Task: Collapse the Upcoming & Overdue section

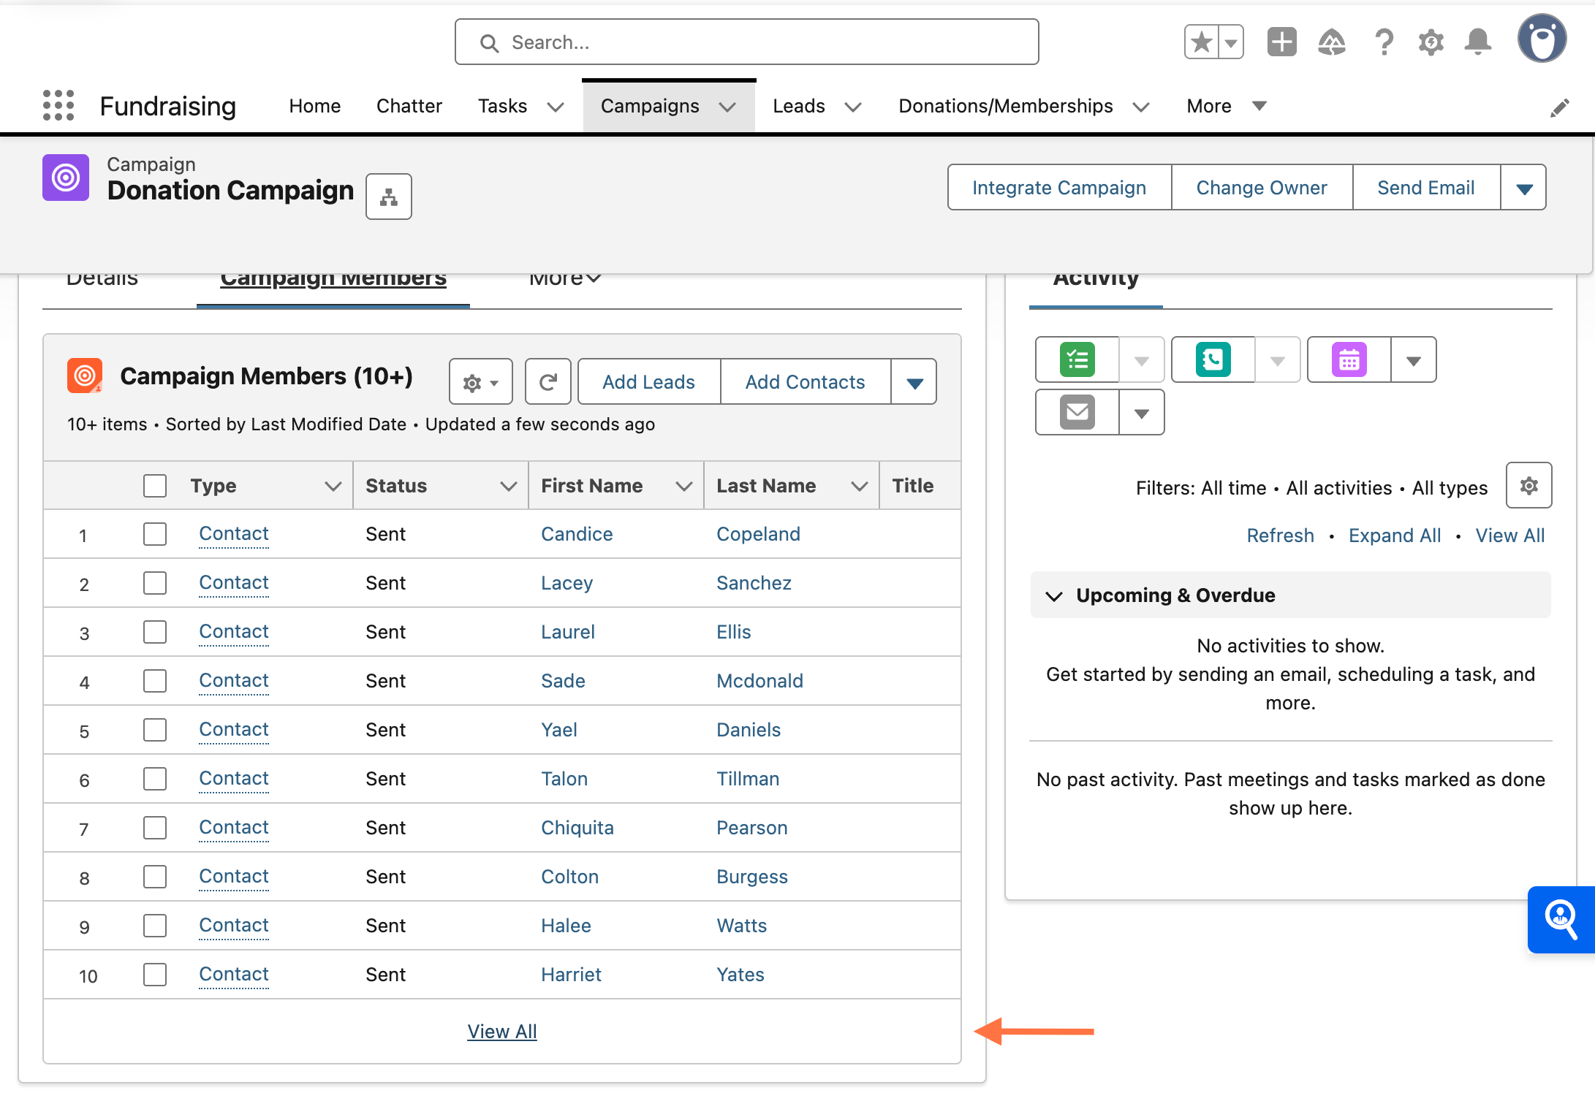Action: [x=1053, y=596]
